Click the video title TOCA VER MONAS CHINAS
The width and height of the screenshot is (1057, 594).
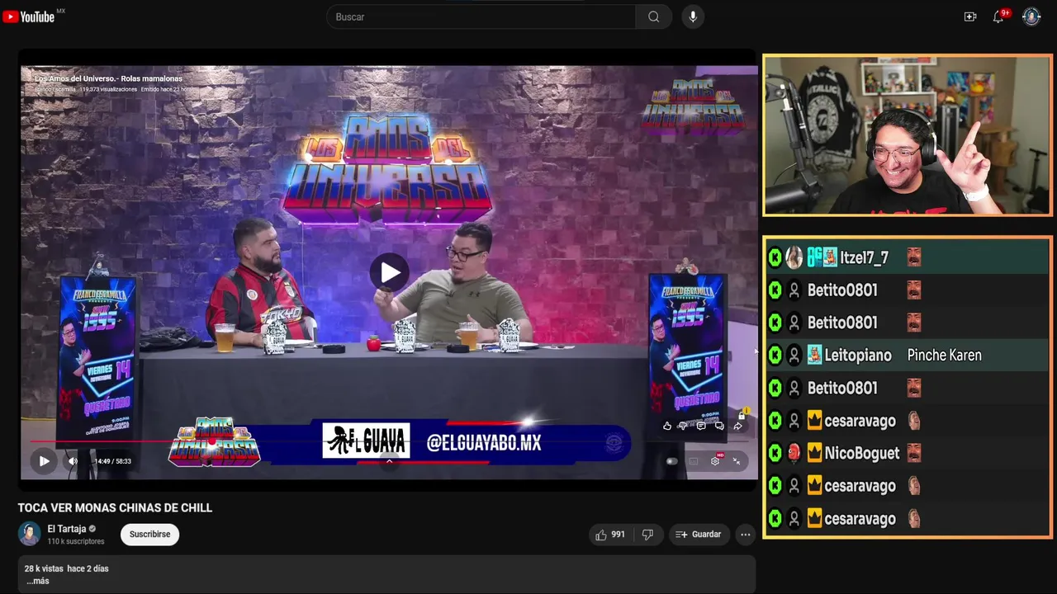[x=115, y=508]
